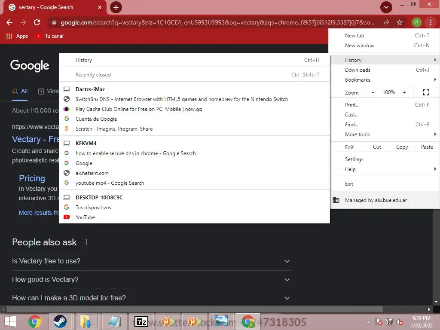Image resolution: width=440 pixels, height=330 pixels.
Task: Increase zoom with the plus button
Action: click(404, 92)
